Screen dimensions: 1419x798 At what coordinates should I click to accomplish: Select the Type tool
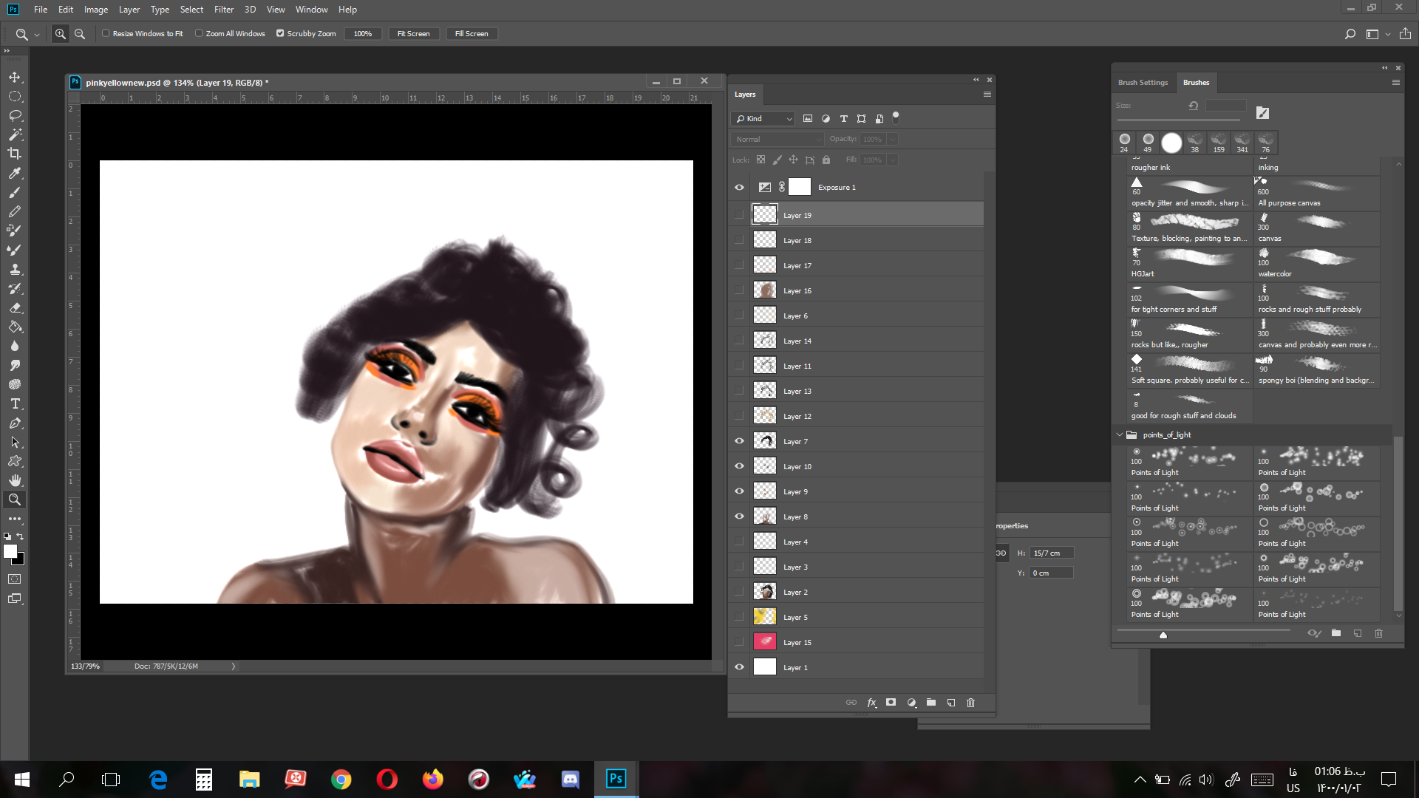coord(15,403)
